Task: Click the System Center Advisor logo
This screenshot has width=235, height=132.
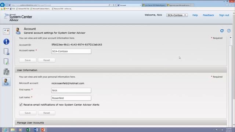Action: click(x=18, y=17)
